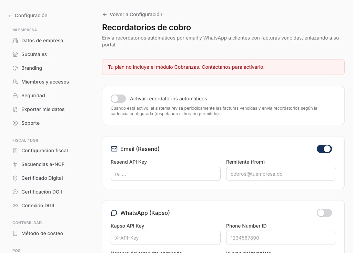Click the Remitente (from) email field

click(x=281, y=174)
